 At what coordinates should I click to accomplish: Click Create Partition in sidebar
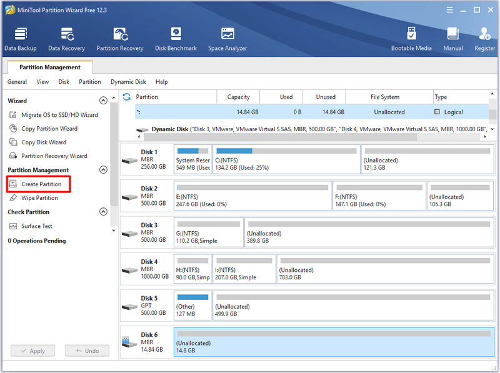tap(38, 184)
